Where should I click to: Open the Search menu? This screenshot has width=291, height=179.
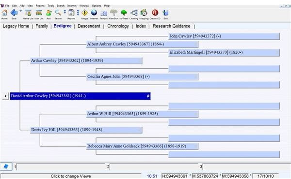tap(61, 6)
